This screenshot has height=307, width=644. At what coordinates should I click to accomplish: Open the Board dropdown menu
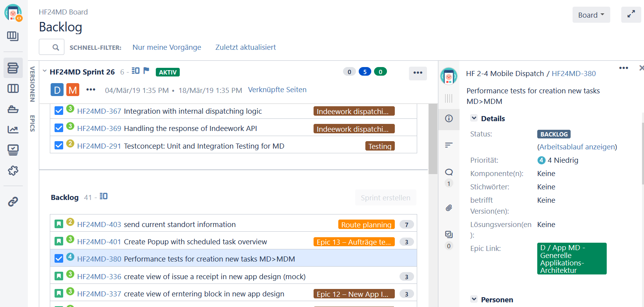(x=591, y=15)
